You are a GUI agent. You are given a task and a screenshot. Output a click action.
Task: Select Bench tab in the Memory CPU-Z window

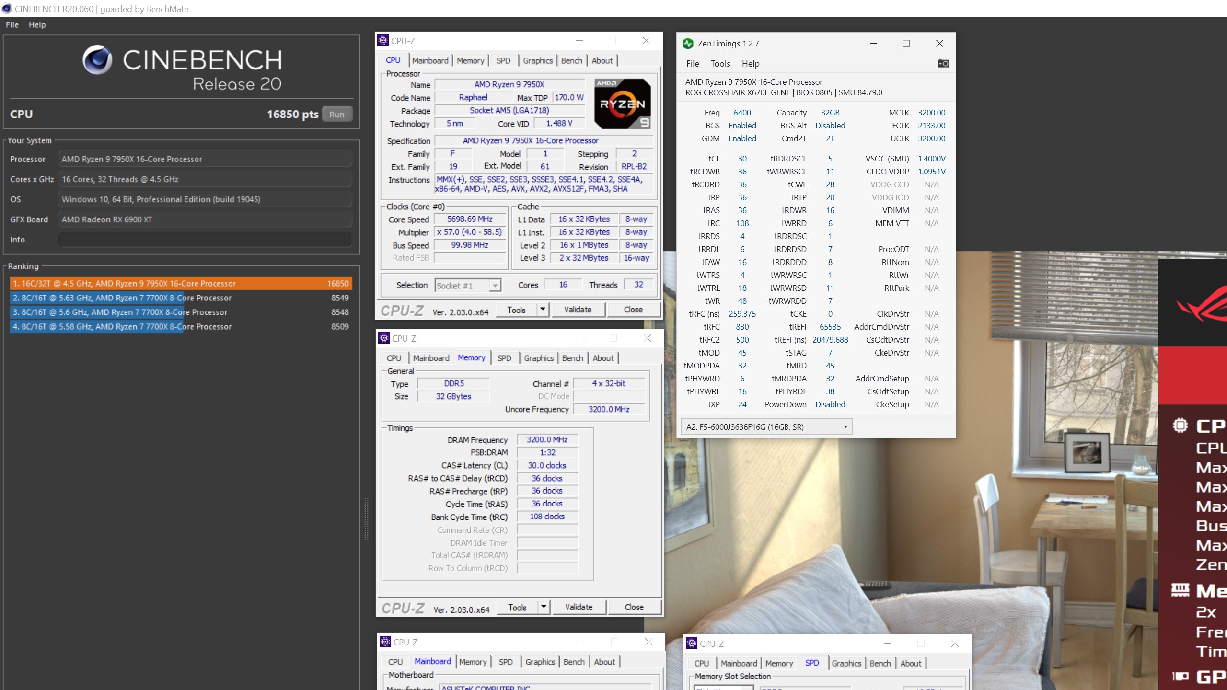click(572, 358)
